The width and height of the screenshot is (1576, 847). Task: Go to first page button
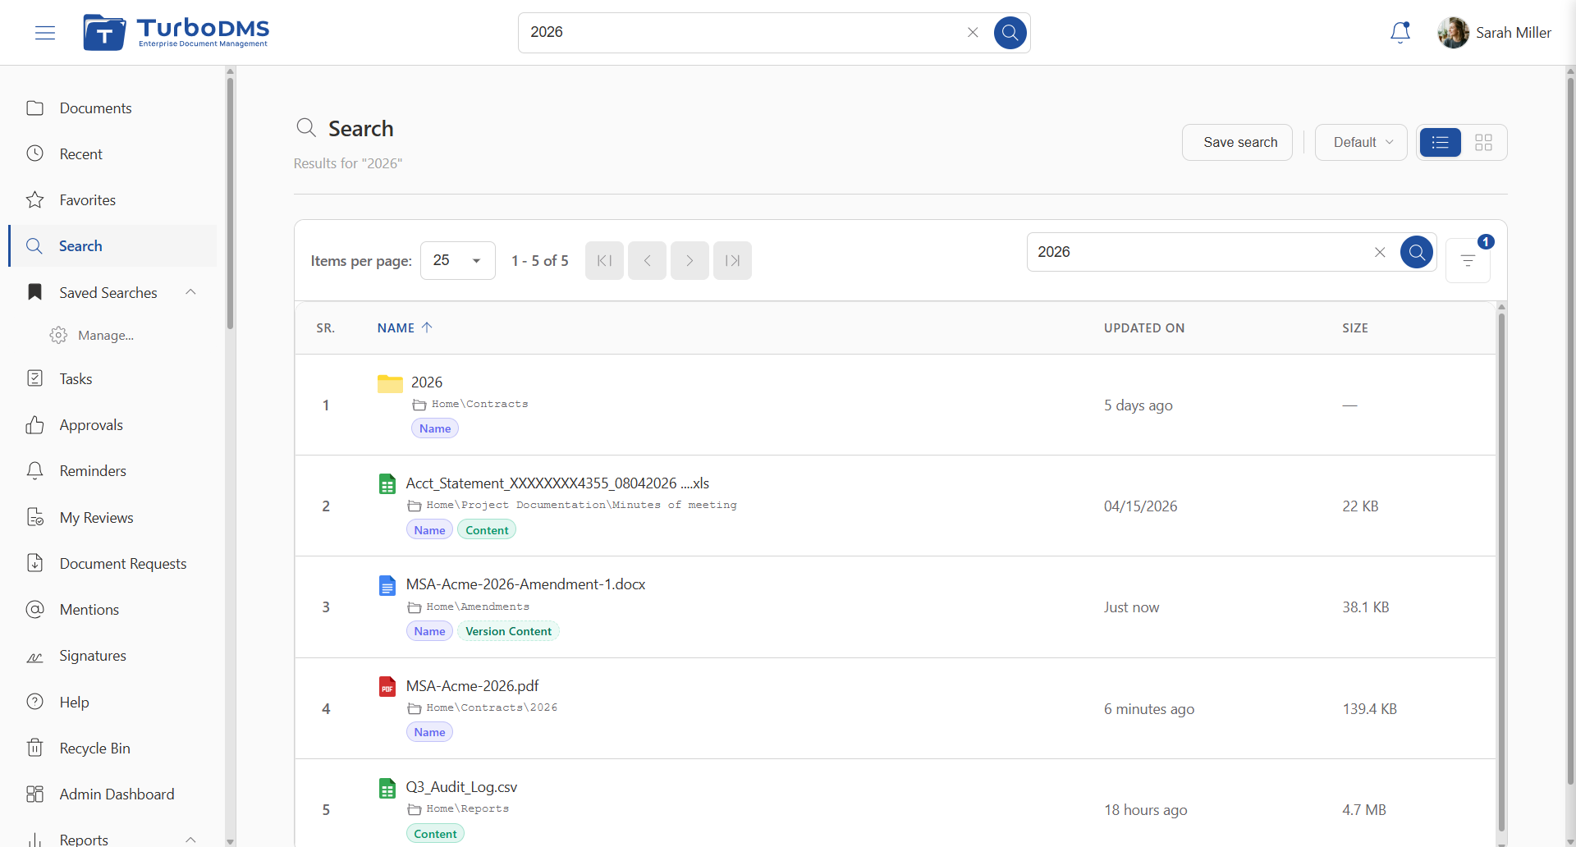pos(604,261)
